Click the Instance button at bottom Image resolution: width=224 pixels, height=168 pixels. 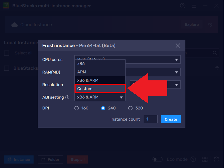point(19,159)
